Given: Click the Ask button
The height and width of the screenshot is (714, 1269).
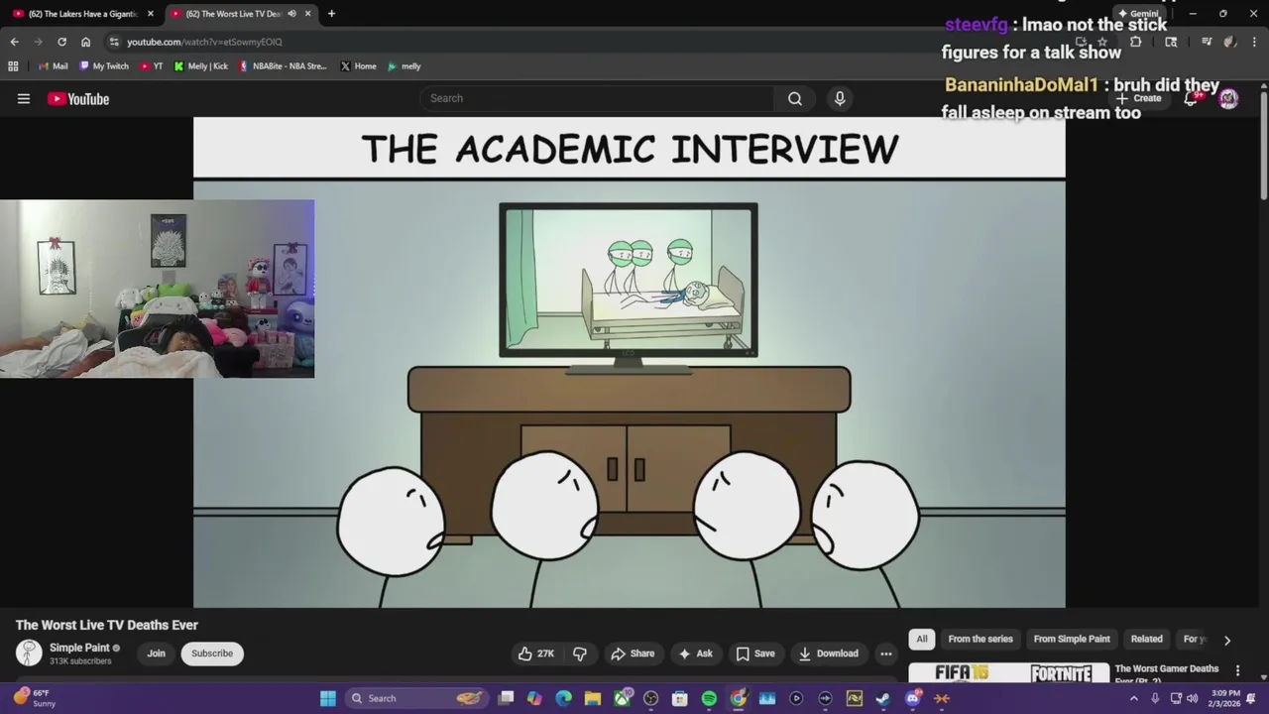Looking at the screenshot, I should pos(695,654).
